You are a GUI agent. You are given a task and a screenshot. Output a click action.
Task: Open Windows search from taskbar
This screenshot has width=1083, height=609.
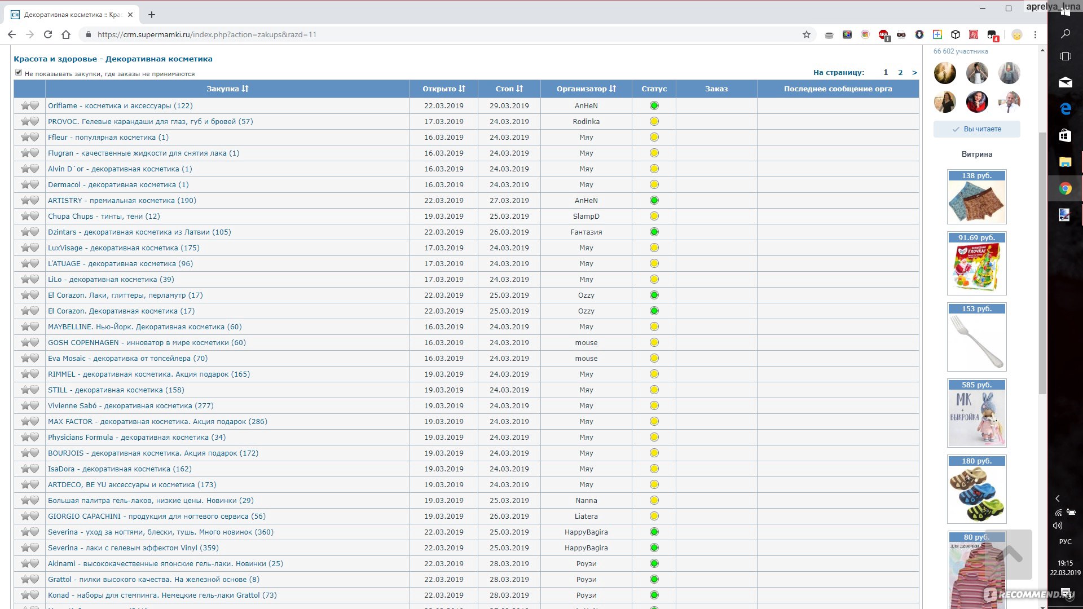pos(1066,34)
